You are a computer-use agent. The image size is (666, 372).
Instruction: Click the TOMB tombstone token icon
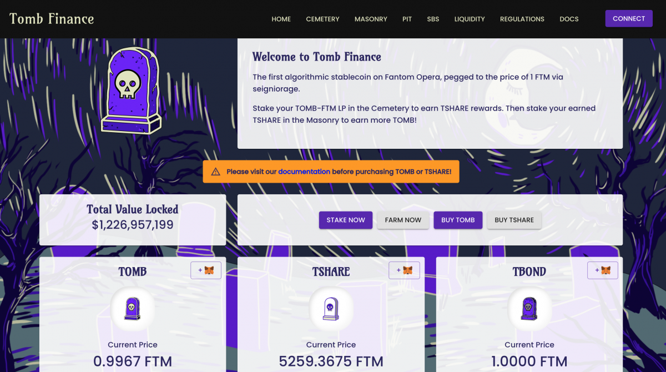(132, 309)
